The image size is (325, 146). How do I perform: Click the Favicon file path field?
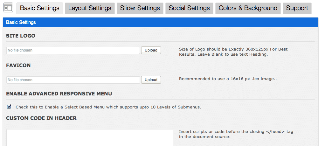[x=73, y=80]
